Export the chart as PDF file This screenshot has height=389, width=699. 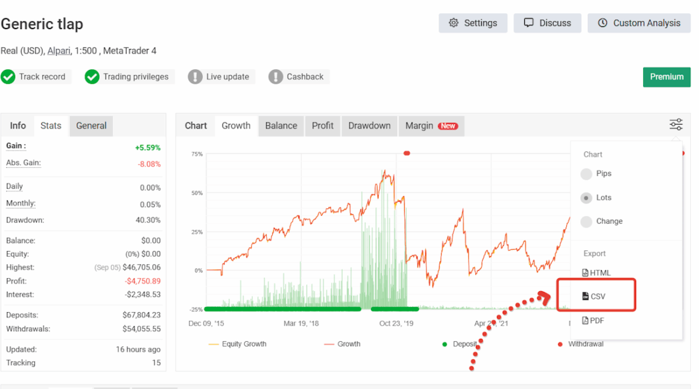[593, 320]
